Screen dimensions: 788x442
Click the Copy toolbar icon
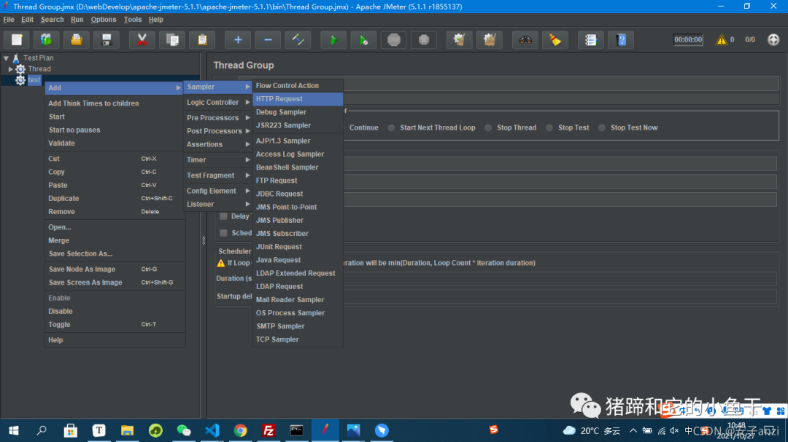coord(172,39)
